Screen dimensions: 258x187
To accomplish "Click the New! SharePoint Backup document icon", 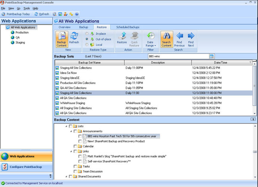I will 85,141.
